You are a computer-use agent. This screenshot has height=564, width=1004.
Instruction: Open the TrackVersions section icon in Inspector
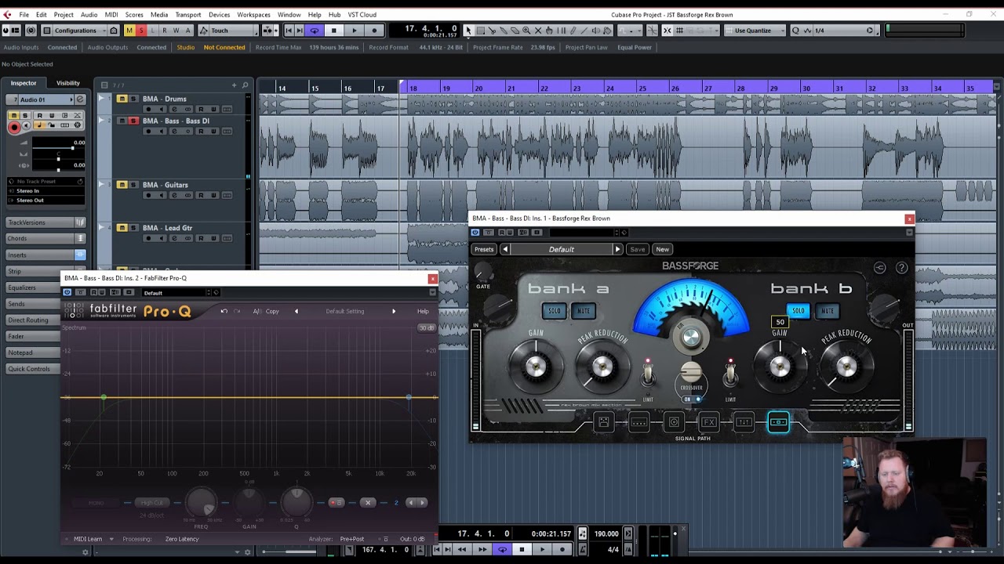tap(79, 222)
